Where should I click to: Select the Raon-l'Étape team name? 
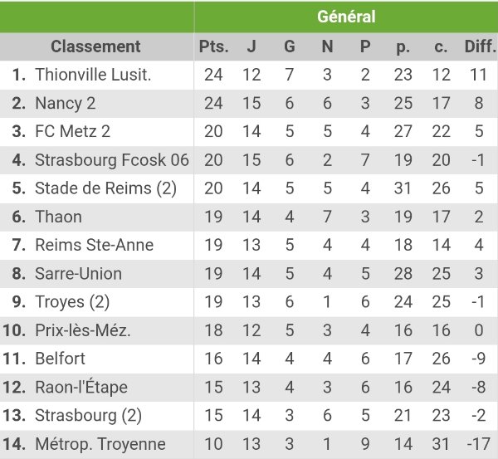point(81,387)
